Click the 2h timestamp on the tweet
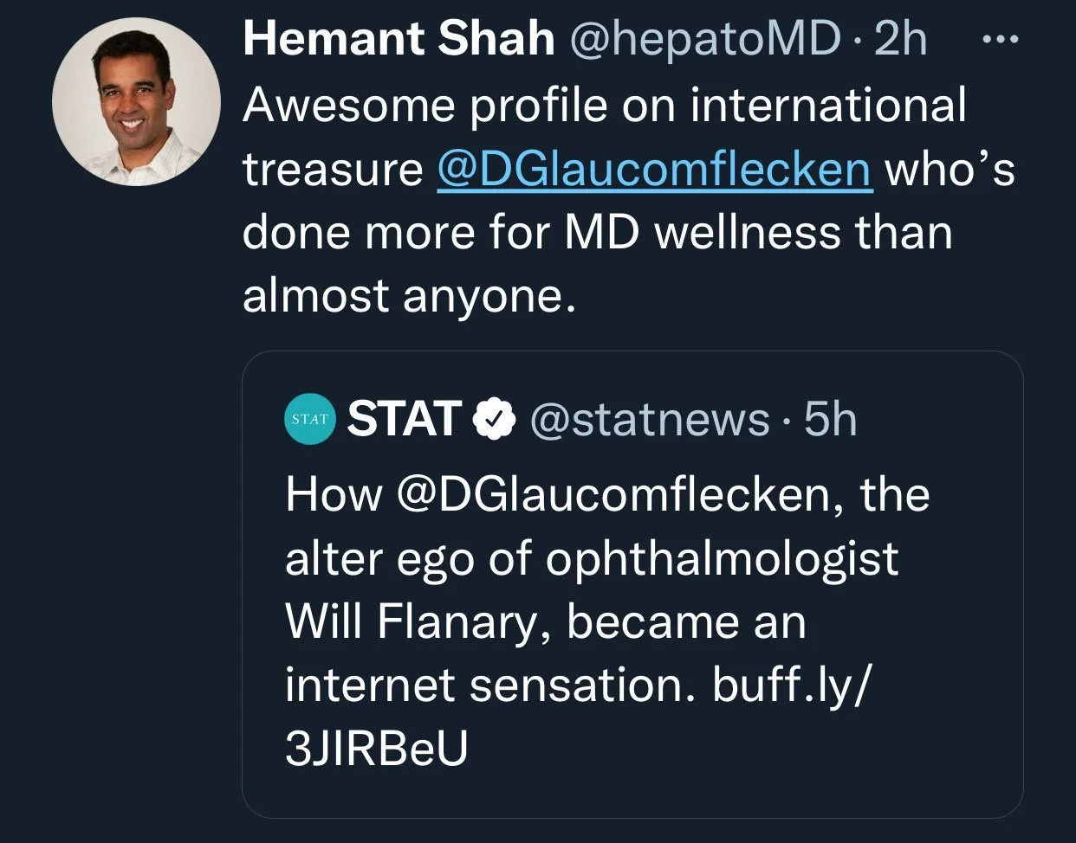This screenshot has width=1076, height=843. point(900,39)
